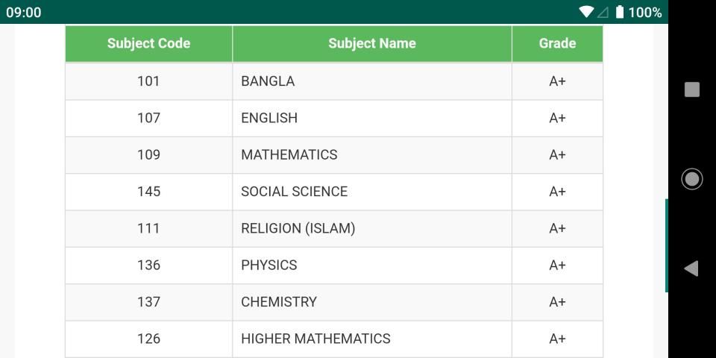716x358 pixels.
Task: Tap subject code 101 cell
Action: pyautogui.click(x=148, y=81)
